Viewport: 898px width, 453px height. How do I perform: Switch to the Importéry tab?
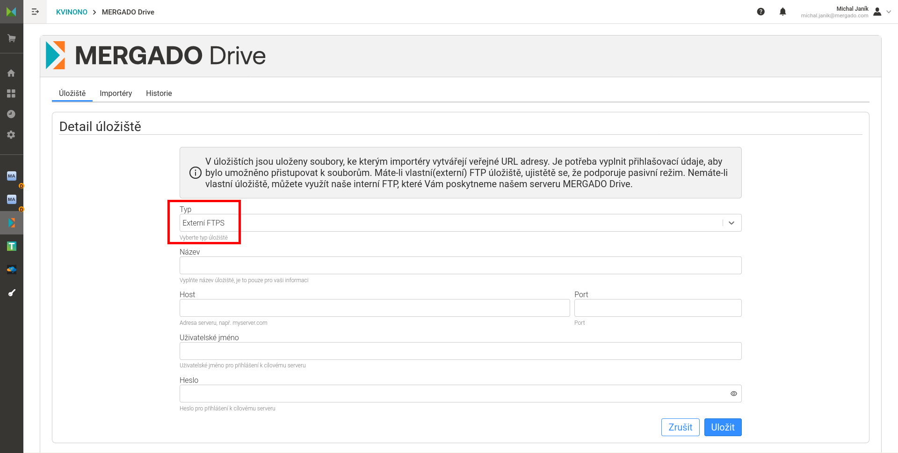click(x=116, y=93)
